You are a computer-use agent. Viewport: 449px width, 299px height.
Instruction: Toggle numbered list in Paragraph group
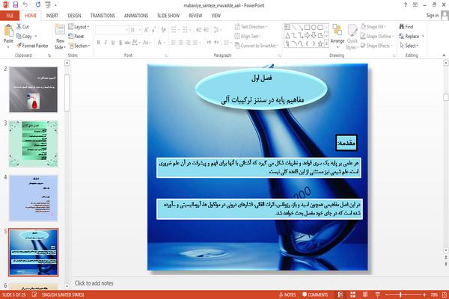[185, 30]
